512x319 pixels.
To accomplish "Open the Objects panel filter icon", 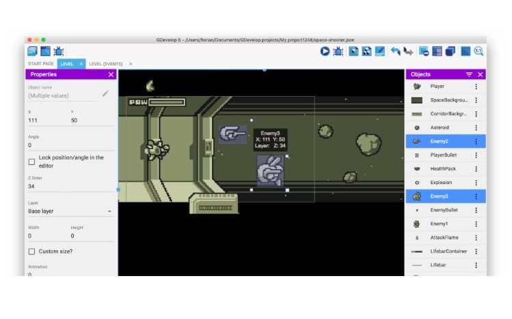I will click(469, 74).
